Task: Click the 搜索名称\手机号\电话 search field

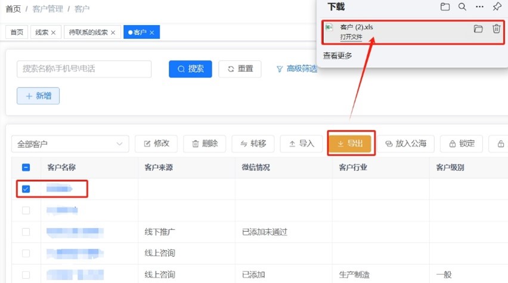Action: (x=84, y=69)
